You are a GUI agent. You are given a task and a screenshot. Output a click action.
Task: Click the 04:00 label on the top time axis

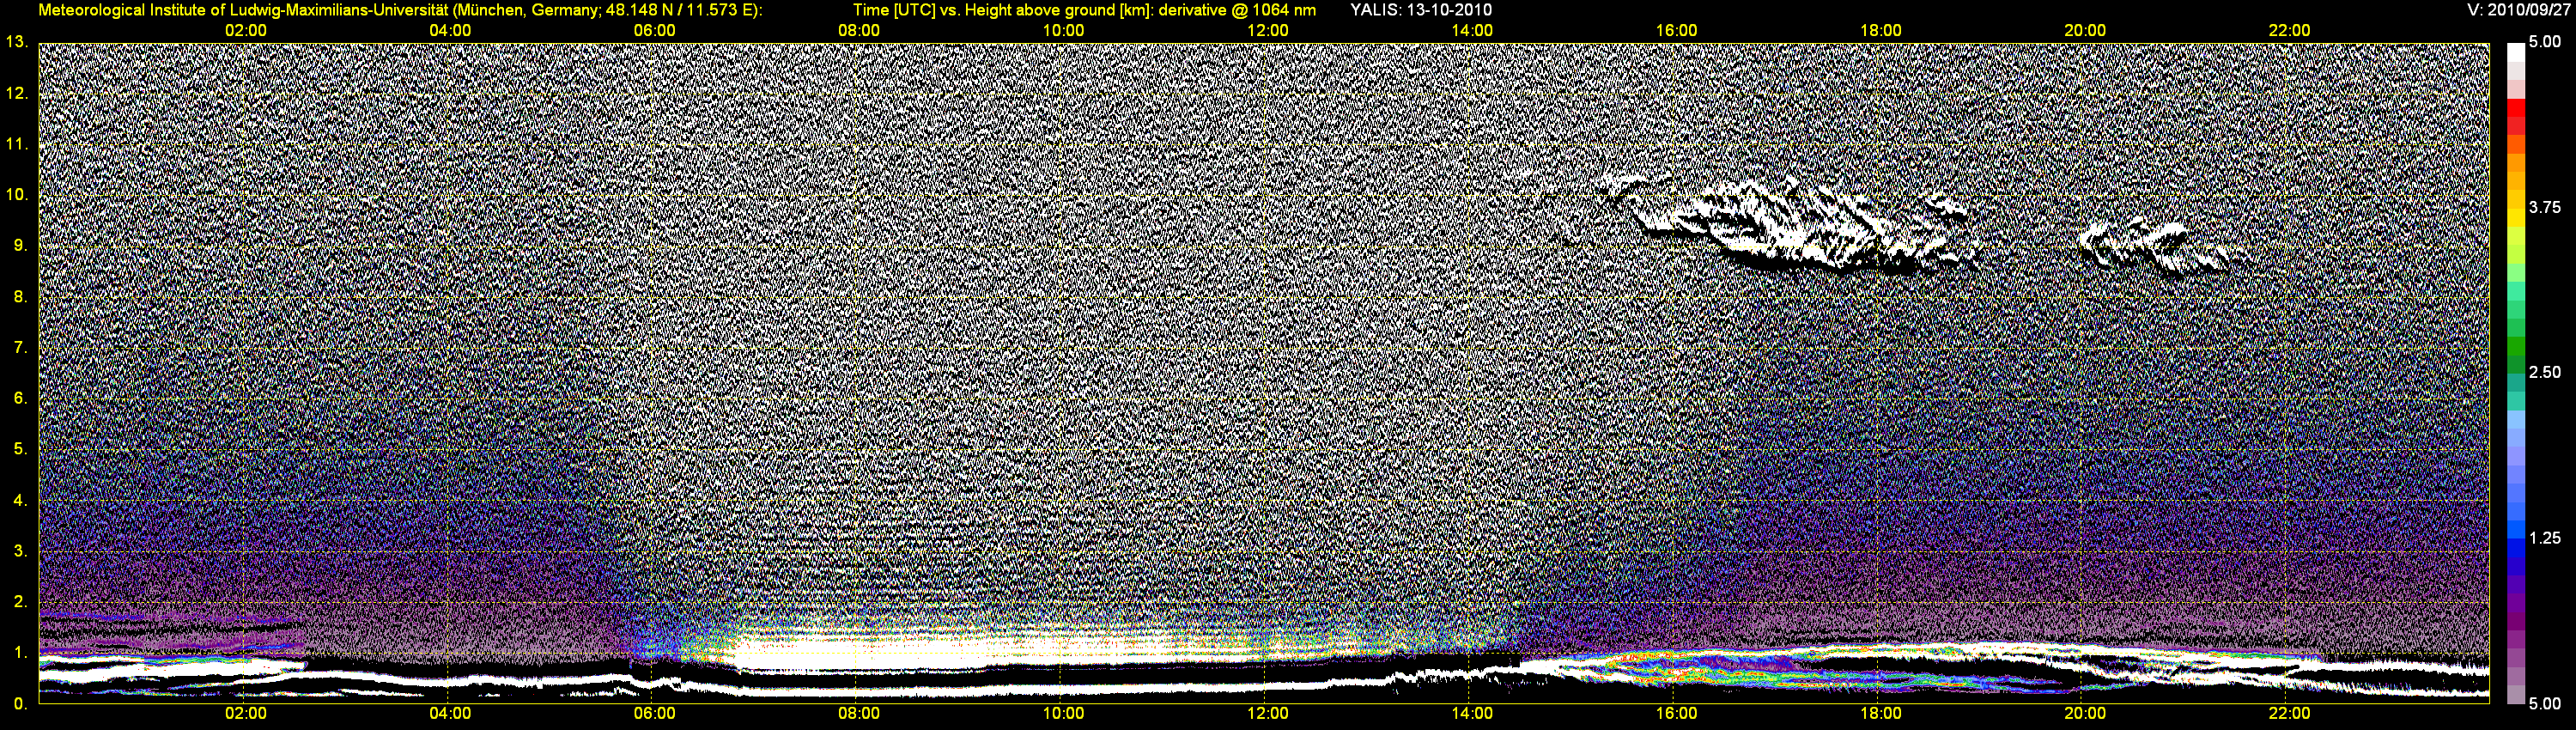(450, 30)
